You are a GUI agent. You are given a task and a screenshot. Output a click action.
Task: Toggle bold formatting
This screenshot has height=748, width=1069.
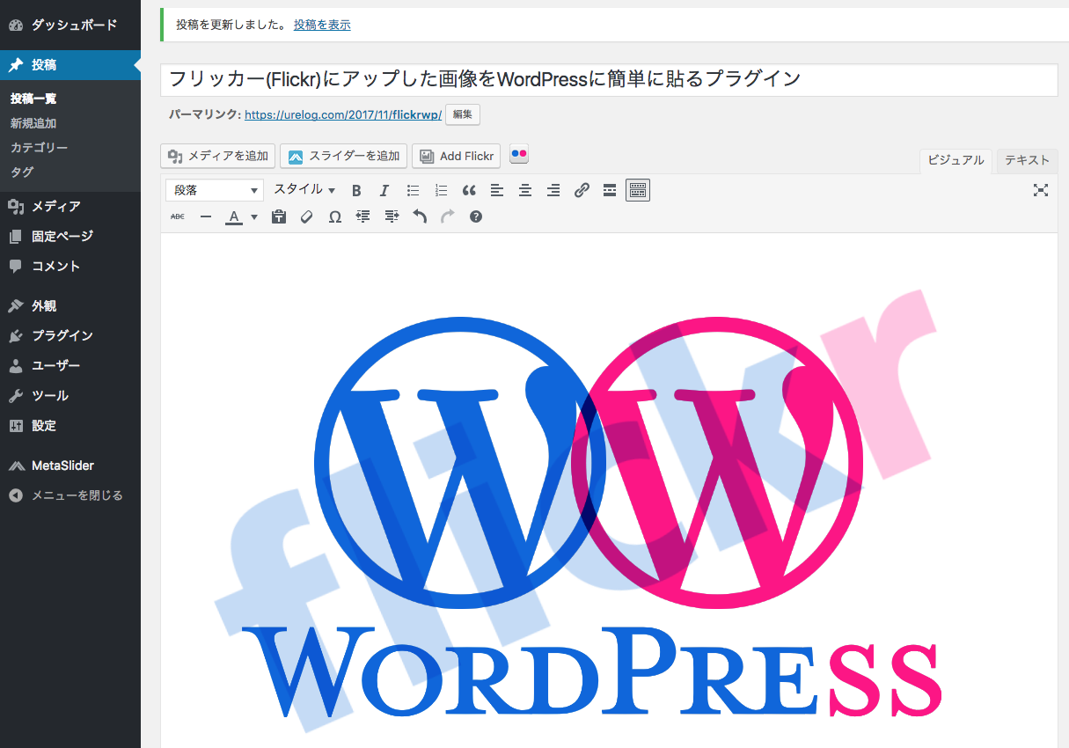coord(356,190)
